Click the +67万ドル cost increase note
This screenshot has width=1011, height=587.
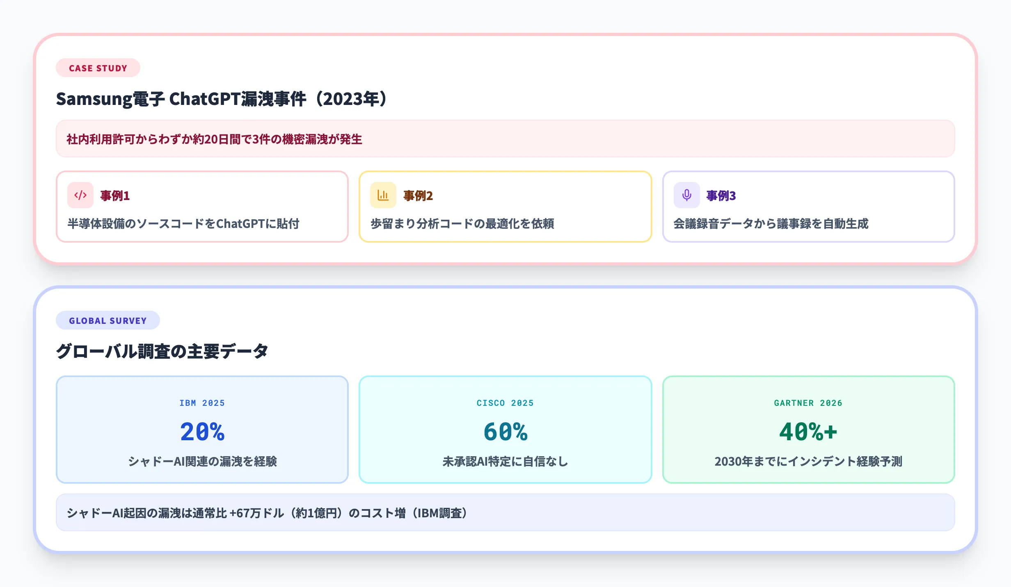[505, 513]
